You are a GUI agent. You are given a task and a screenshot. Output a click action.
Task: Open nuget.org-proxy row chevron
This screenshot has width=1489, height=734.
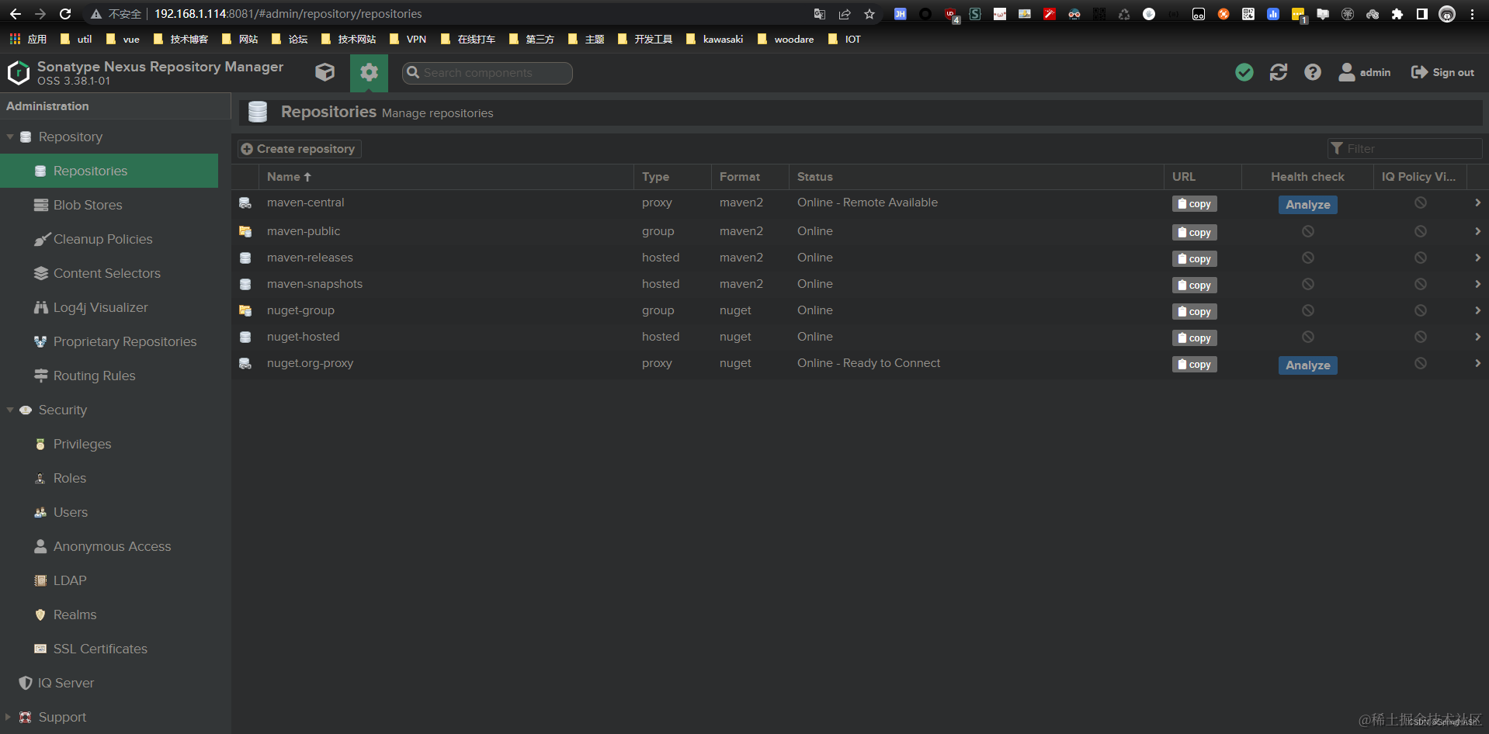click(x=1477, y=363)
